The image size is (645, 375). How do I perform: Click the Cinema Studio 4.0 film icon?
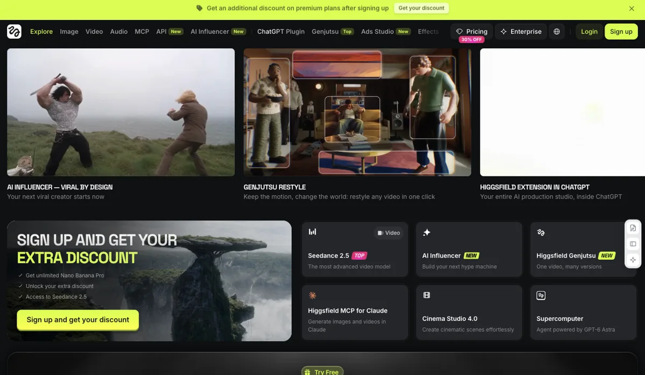[427, 295]
